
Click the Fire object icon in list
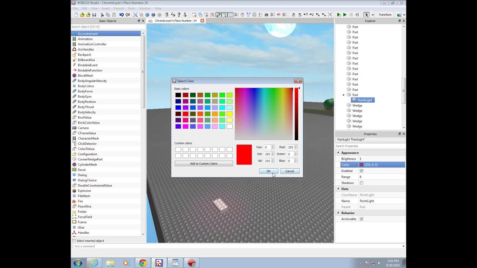pos(75,201)
